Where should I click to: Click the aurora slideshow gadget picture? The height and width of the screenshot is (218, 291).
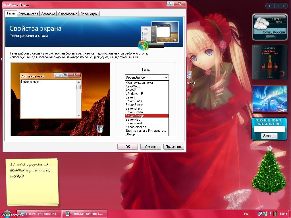tap(270, 99)
